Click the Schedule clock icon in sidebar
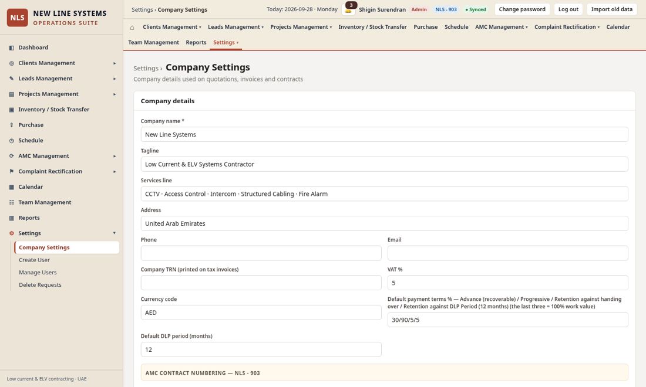Image resolution: width=646 pixels, height=387 pixels. click(12, 141)
